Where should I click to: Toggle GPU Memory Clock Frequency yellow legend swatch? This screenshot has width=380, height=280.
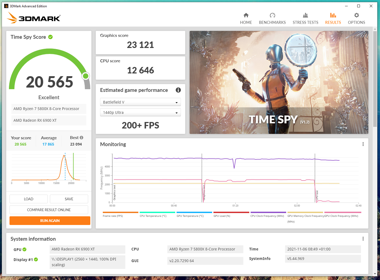[305, 213]
